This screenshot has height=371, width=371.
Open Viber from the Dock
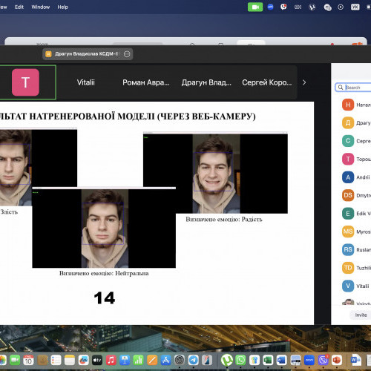point(323,360)
